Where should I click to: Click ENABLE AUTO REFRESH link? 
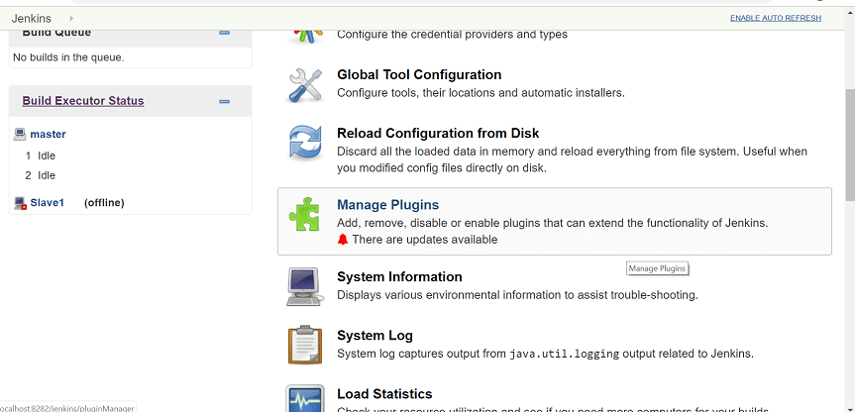pos(776,18)
